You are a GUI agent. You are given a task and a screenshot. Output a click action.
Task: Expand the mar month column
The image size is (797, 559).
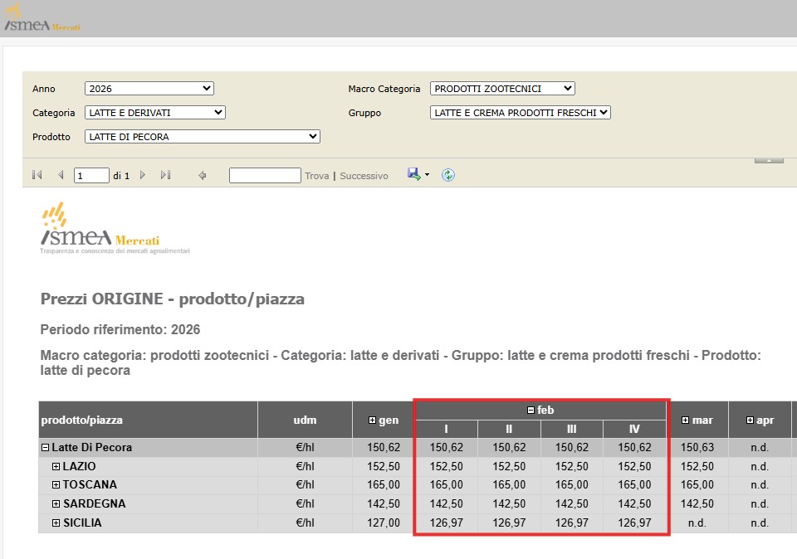click(685, 420)
